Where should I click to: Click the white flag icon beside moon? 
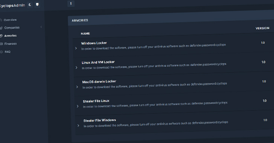[37, 5]
